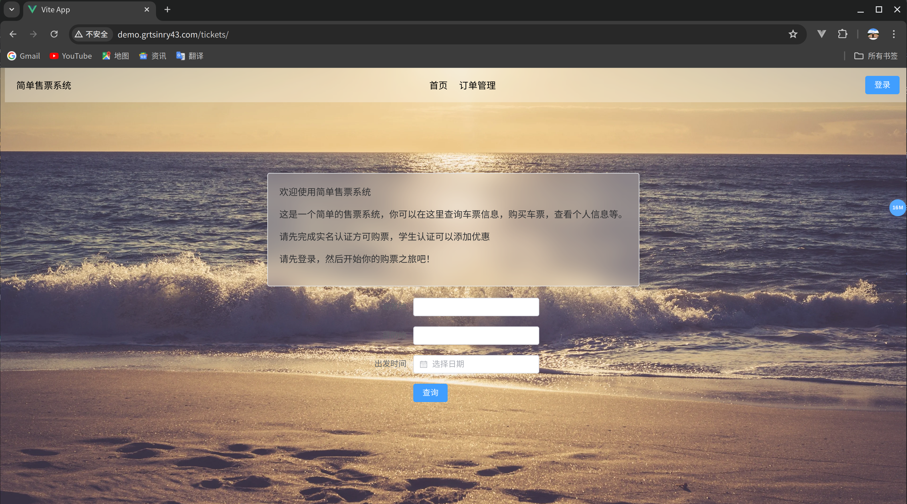The image size is (907, 504).
Task: Go to the 首页 menu item
Action: point(438,85)
